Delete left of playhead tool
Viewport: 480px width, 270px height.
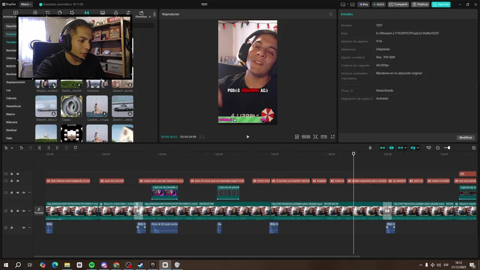click(x=48, y=148)
